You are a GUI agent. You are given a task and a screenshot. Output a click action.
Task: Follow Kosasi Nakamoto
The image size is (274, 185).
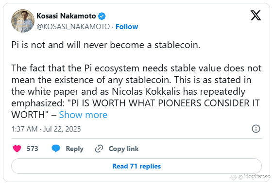127,27
